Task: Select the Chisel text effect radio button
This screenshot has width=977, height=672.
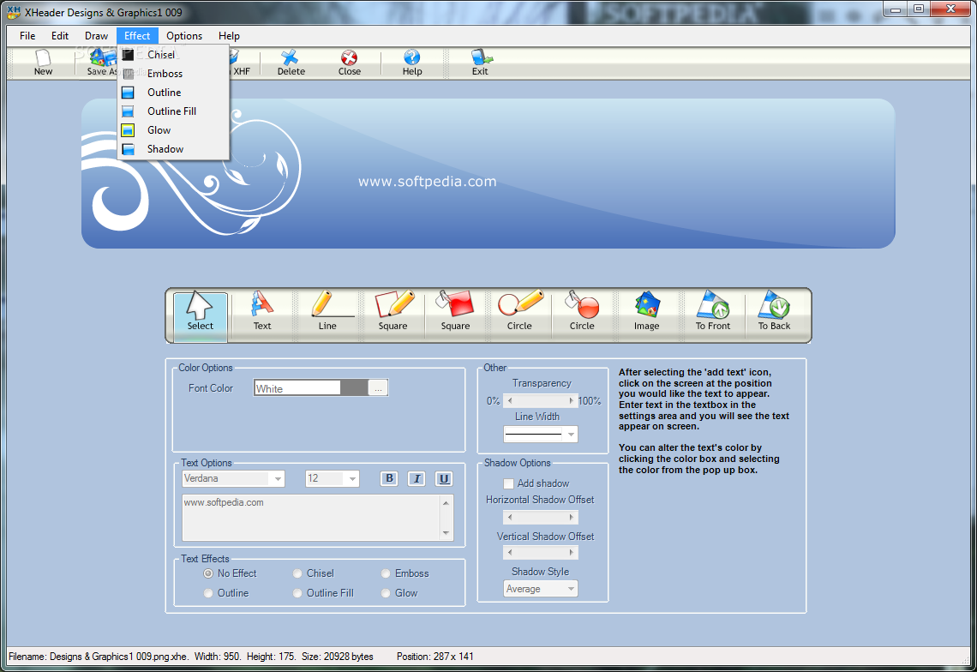Action: [x=297, y=573]
